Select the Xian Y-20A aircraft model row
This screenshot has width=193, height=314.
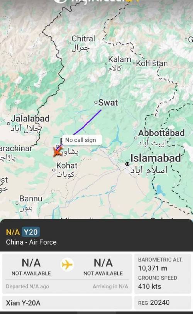[x=67, y=303]
